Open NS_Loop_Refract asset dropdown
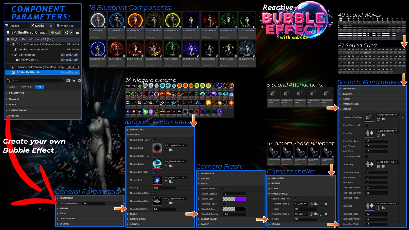This screenshot has height=230, width=409. point(175,145)
